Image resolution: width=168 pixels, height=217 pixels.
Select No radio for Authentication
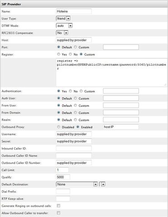70,91
